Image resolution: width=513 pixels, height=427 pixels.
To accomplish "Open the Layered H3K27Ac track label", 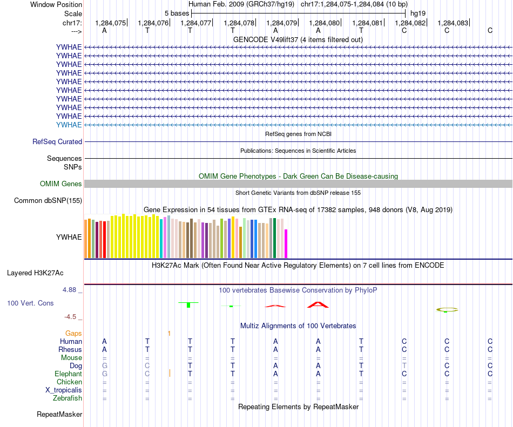I will point(35,273).
